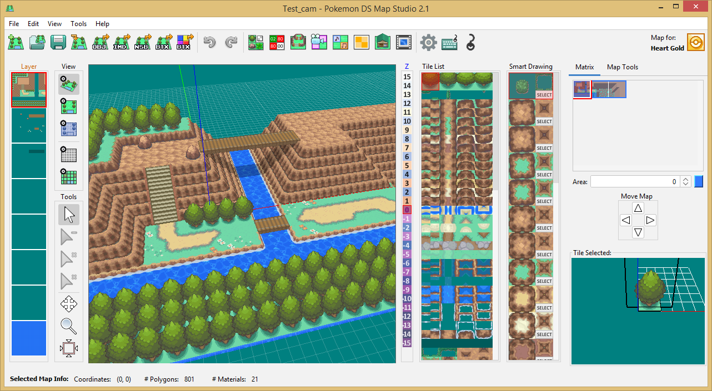Switch to the Matrix tab
The image size is (712, 391).
584,67
